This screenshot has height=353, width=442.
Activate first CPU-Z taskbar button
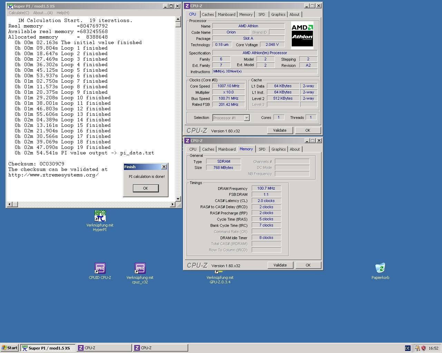click(x=104, y=348)
